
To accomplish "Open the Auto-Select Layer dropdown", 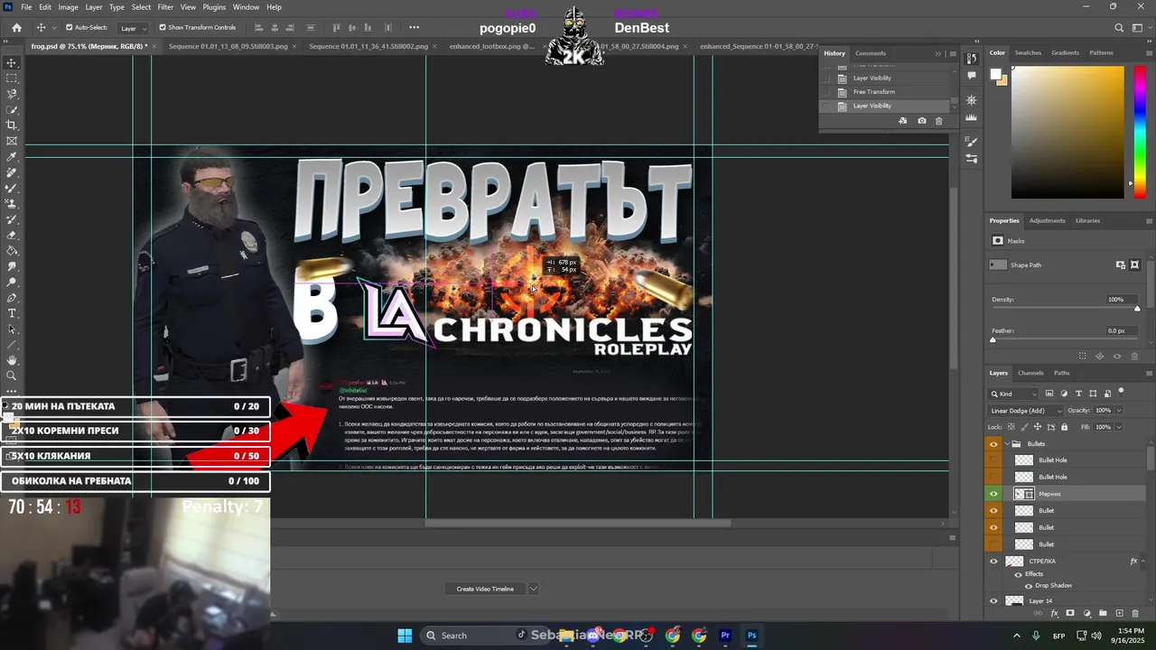I will pyautogui.click(x=132, y=28).
